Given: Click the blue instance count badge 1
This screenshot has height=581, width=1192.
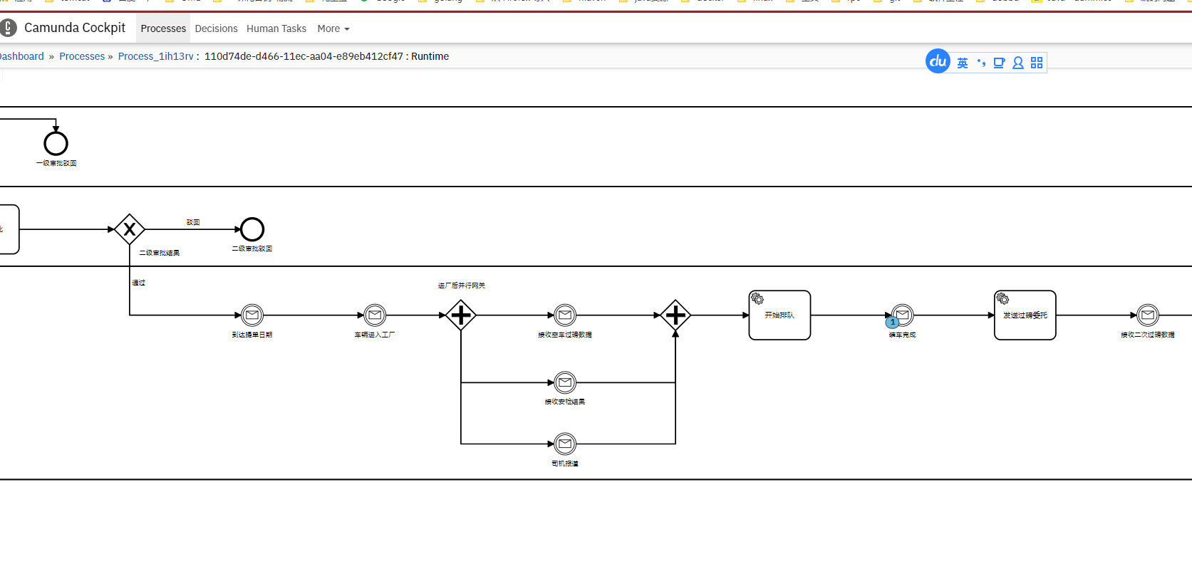Looking at the screenshot, I should coord(892,323).
